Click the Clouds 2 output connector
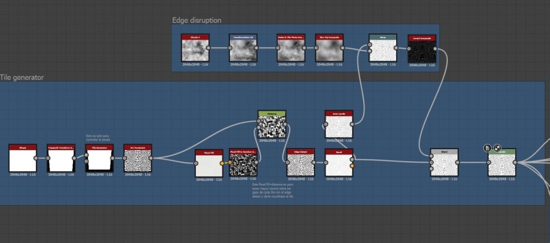550x243 pixels. click(x=208, y=48)
